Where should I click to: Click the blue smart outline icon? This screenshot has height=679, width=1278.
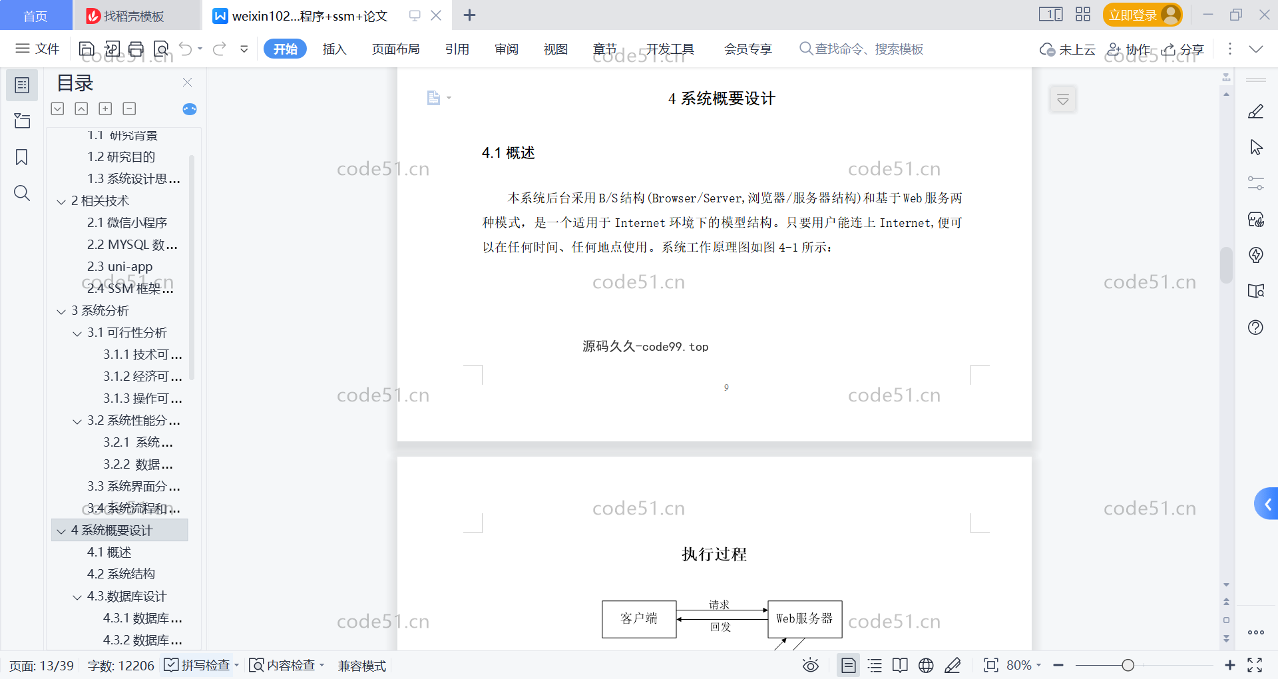[x=190, y=109]
